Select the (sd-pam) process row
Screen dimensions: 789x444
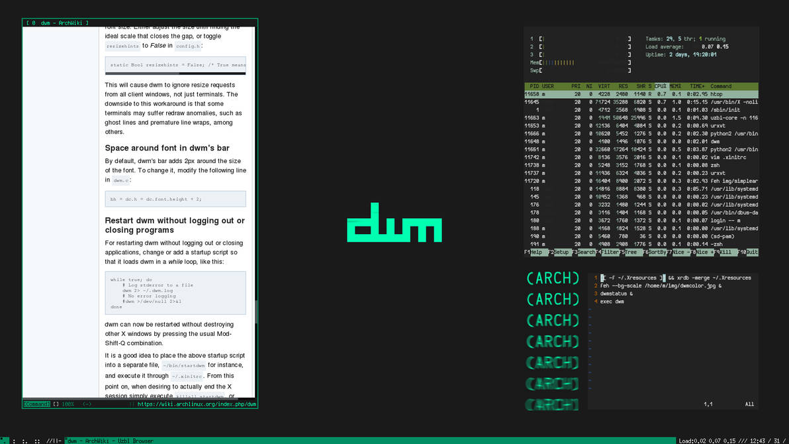pyautogui.click(x=641, y=237)
